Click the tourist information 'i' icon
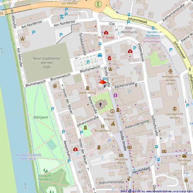The height and width of the screenshot is (193, 193). (x=112, y=111)
